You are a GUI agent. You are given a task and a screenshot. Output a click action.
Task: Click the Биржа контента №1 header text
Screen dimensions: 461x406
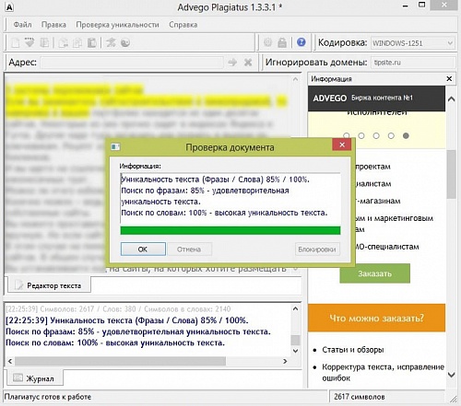click(382, 98)
